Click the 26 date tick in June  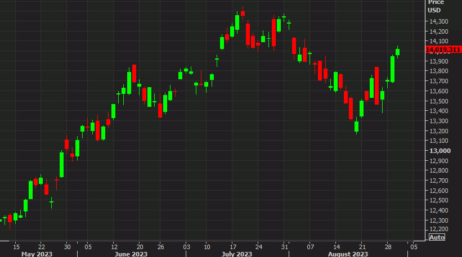160,247
